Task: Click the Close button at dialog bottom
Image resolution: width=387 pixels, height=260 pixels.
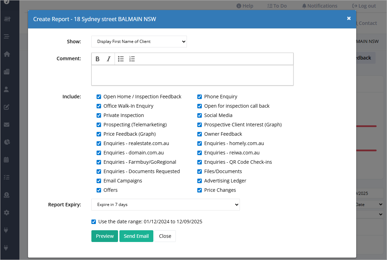Action: (165, 236)
